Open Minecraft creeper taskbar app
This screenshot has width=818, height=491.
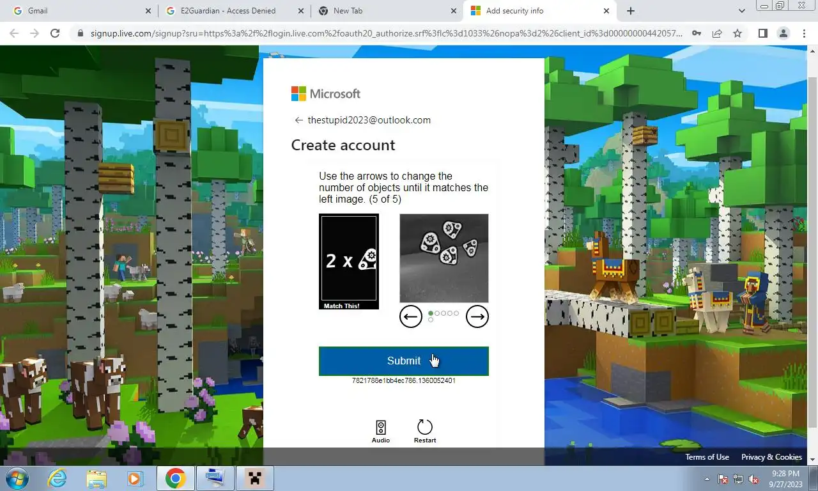(x=255, y=478)
